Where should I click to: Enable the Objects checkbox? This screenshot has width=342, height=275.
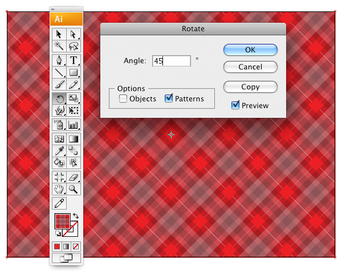pos(123,98)
